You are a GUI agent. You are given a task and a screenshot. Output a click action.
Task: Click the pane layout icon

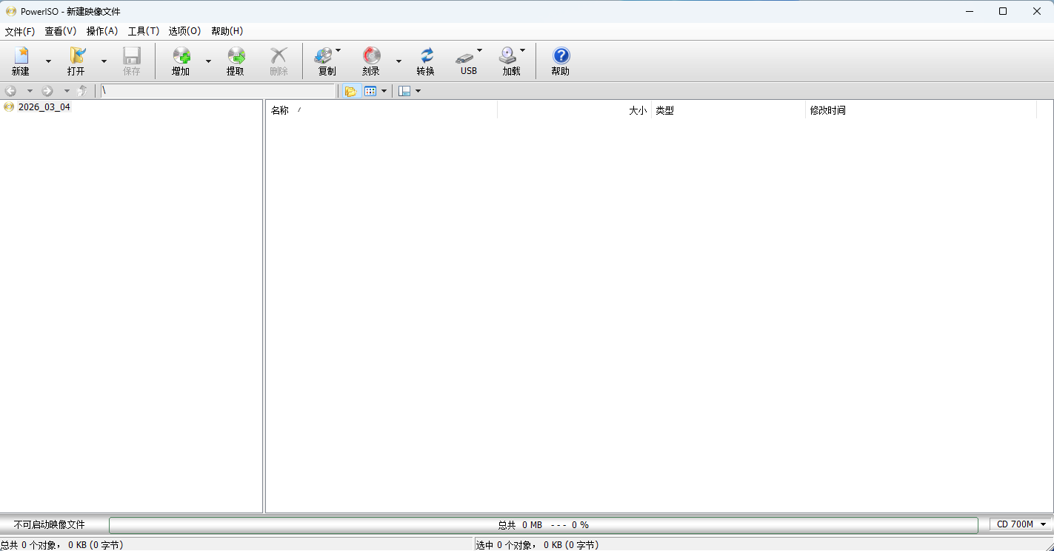click(404, 91)
